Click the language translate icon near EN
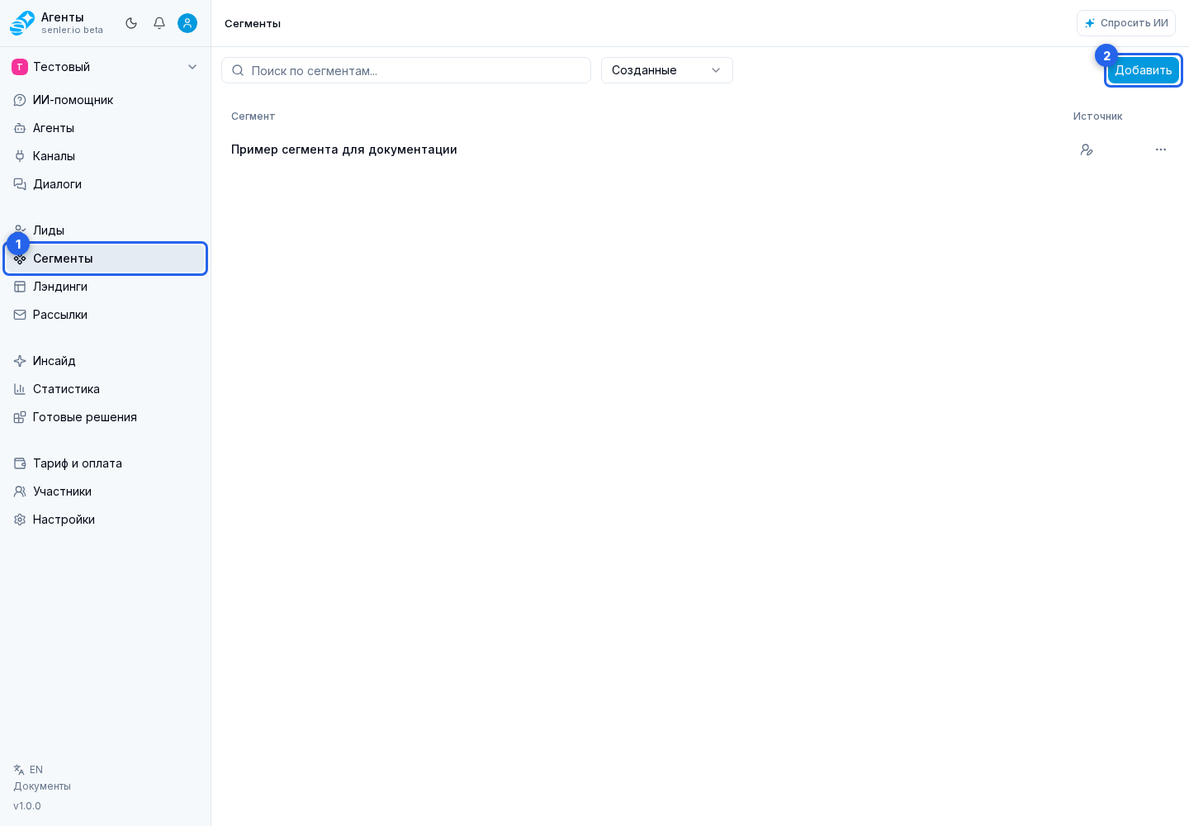Image resolution: width=1189 pixels, height=826 pixels. 19,770
